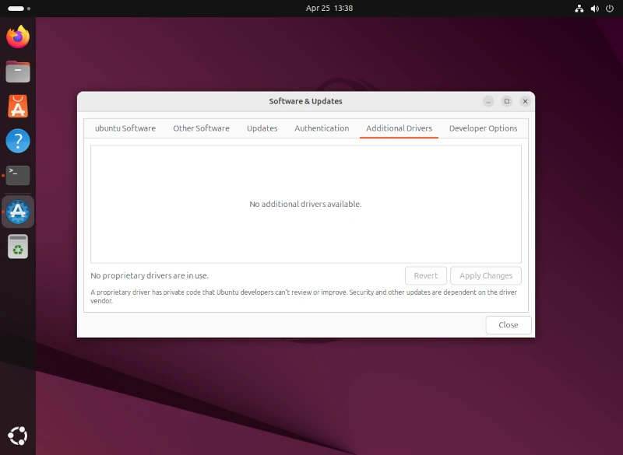Click the Activities workspace indicator

[19, 9]
